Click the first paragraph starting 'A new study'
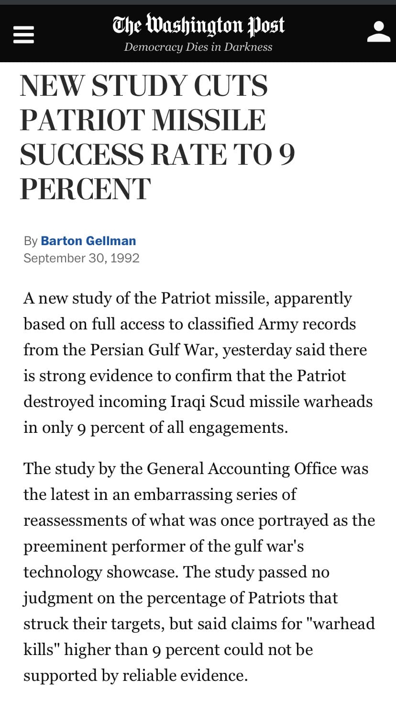The width and height of the screenshot is (396, 701). (x=198, y=362)
